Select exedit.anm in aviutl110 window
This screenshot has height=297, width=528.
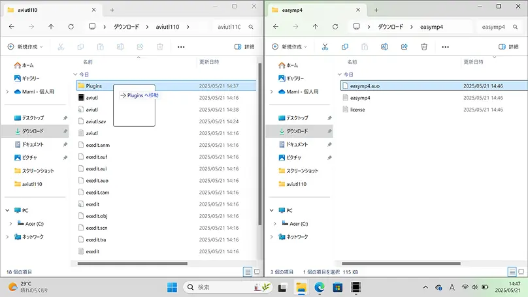97,145
